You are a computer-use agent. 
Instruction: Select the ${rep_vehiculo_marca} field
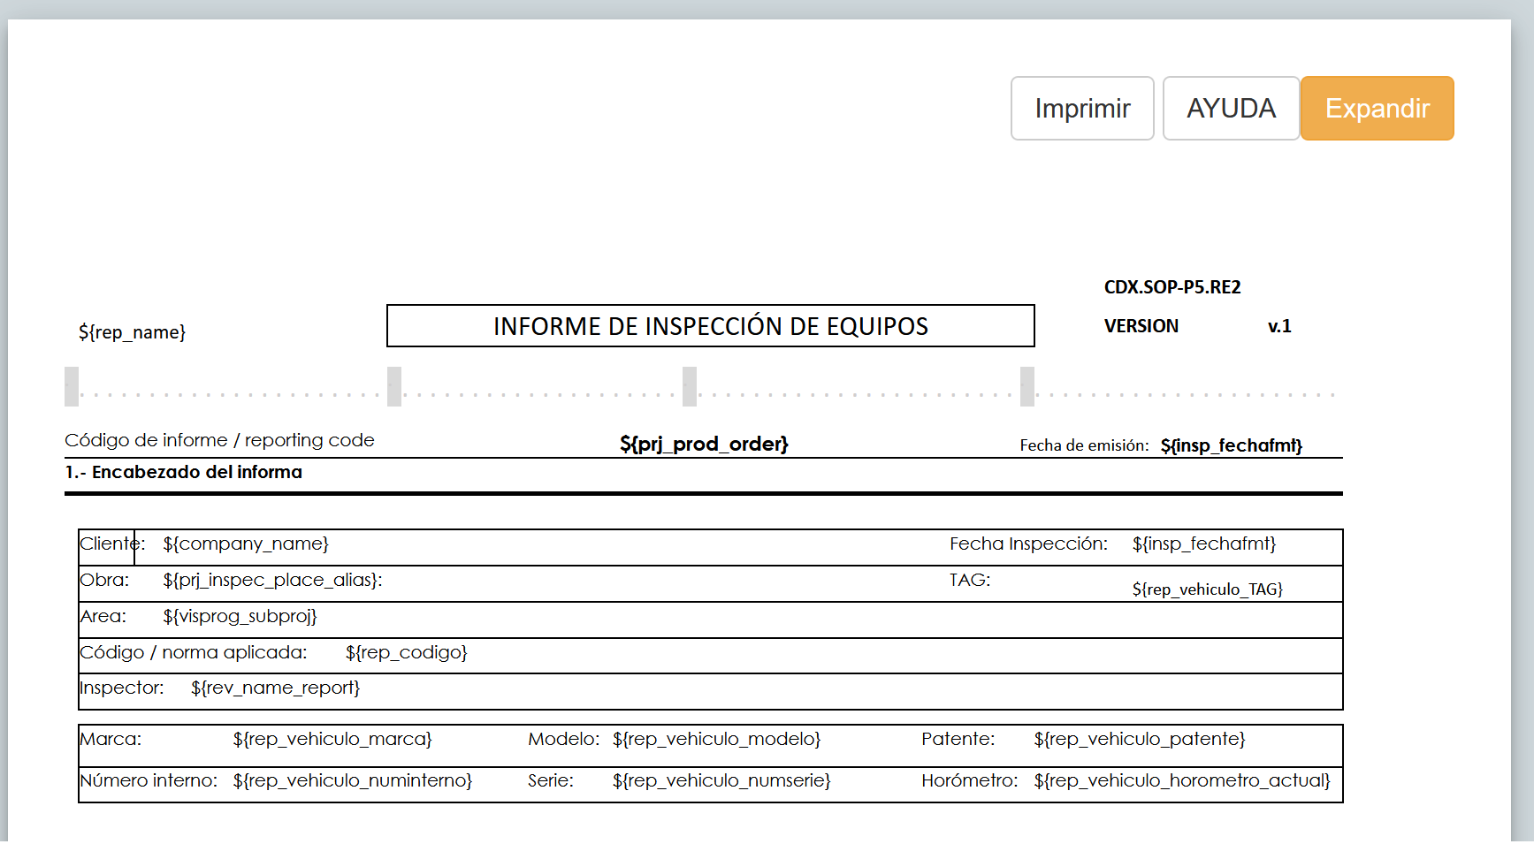pyautogui.click(x=332, y=739)
